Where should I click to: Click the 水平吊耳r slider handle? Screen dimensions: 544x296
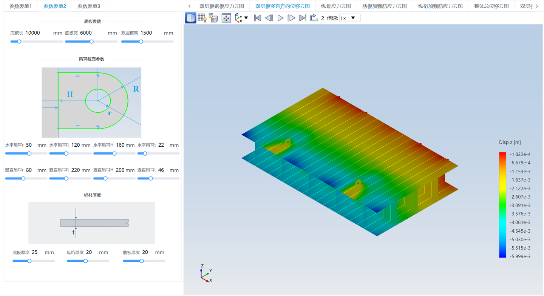[x=29, y=153]
